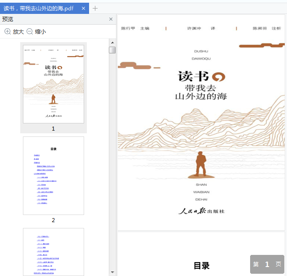
Task: Click the DAIWOQU pinyin text on cover
Action: (x=201, y=59)
